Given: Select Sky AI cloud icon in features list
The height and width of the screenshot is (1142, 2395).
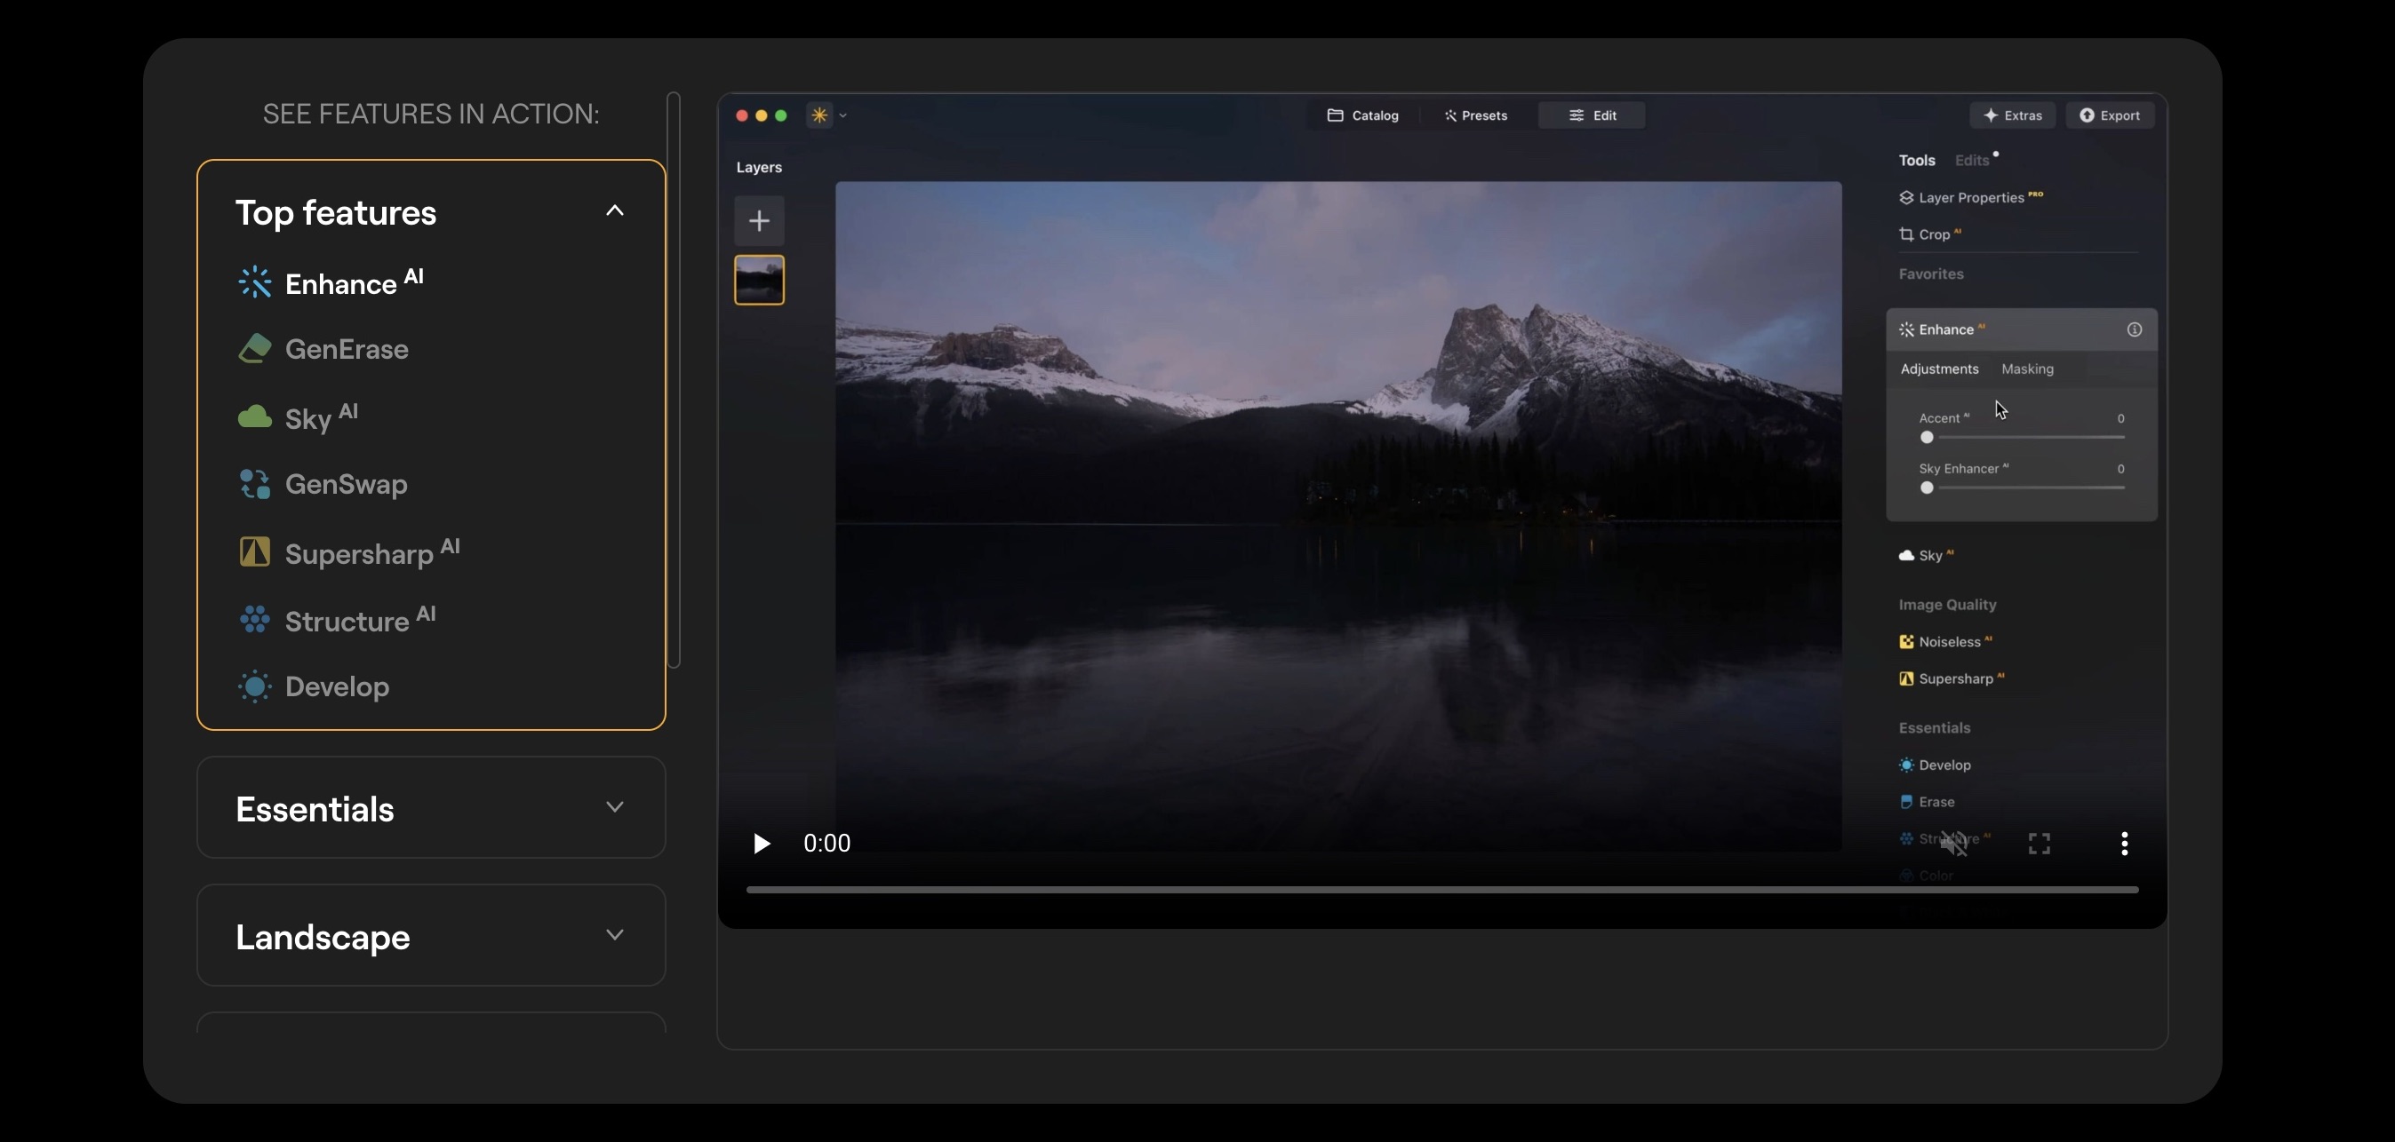Looking at the screenshot, I should tap(255, 417).
